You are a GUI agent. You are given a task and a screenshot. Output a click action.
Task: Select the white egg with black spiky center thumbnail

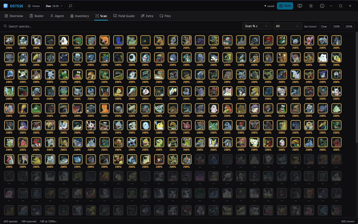[132, 57]
